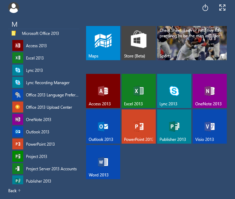Screen dimensions: 235x199
Task: Launch the Access 2013 tile
Action: (103, 91)
